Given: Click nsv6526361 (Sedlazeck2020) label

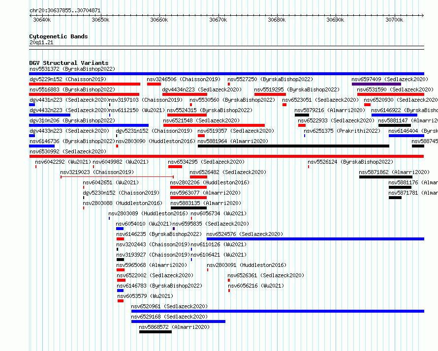Looking at the screenshot, I should coord(266,275).
